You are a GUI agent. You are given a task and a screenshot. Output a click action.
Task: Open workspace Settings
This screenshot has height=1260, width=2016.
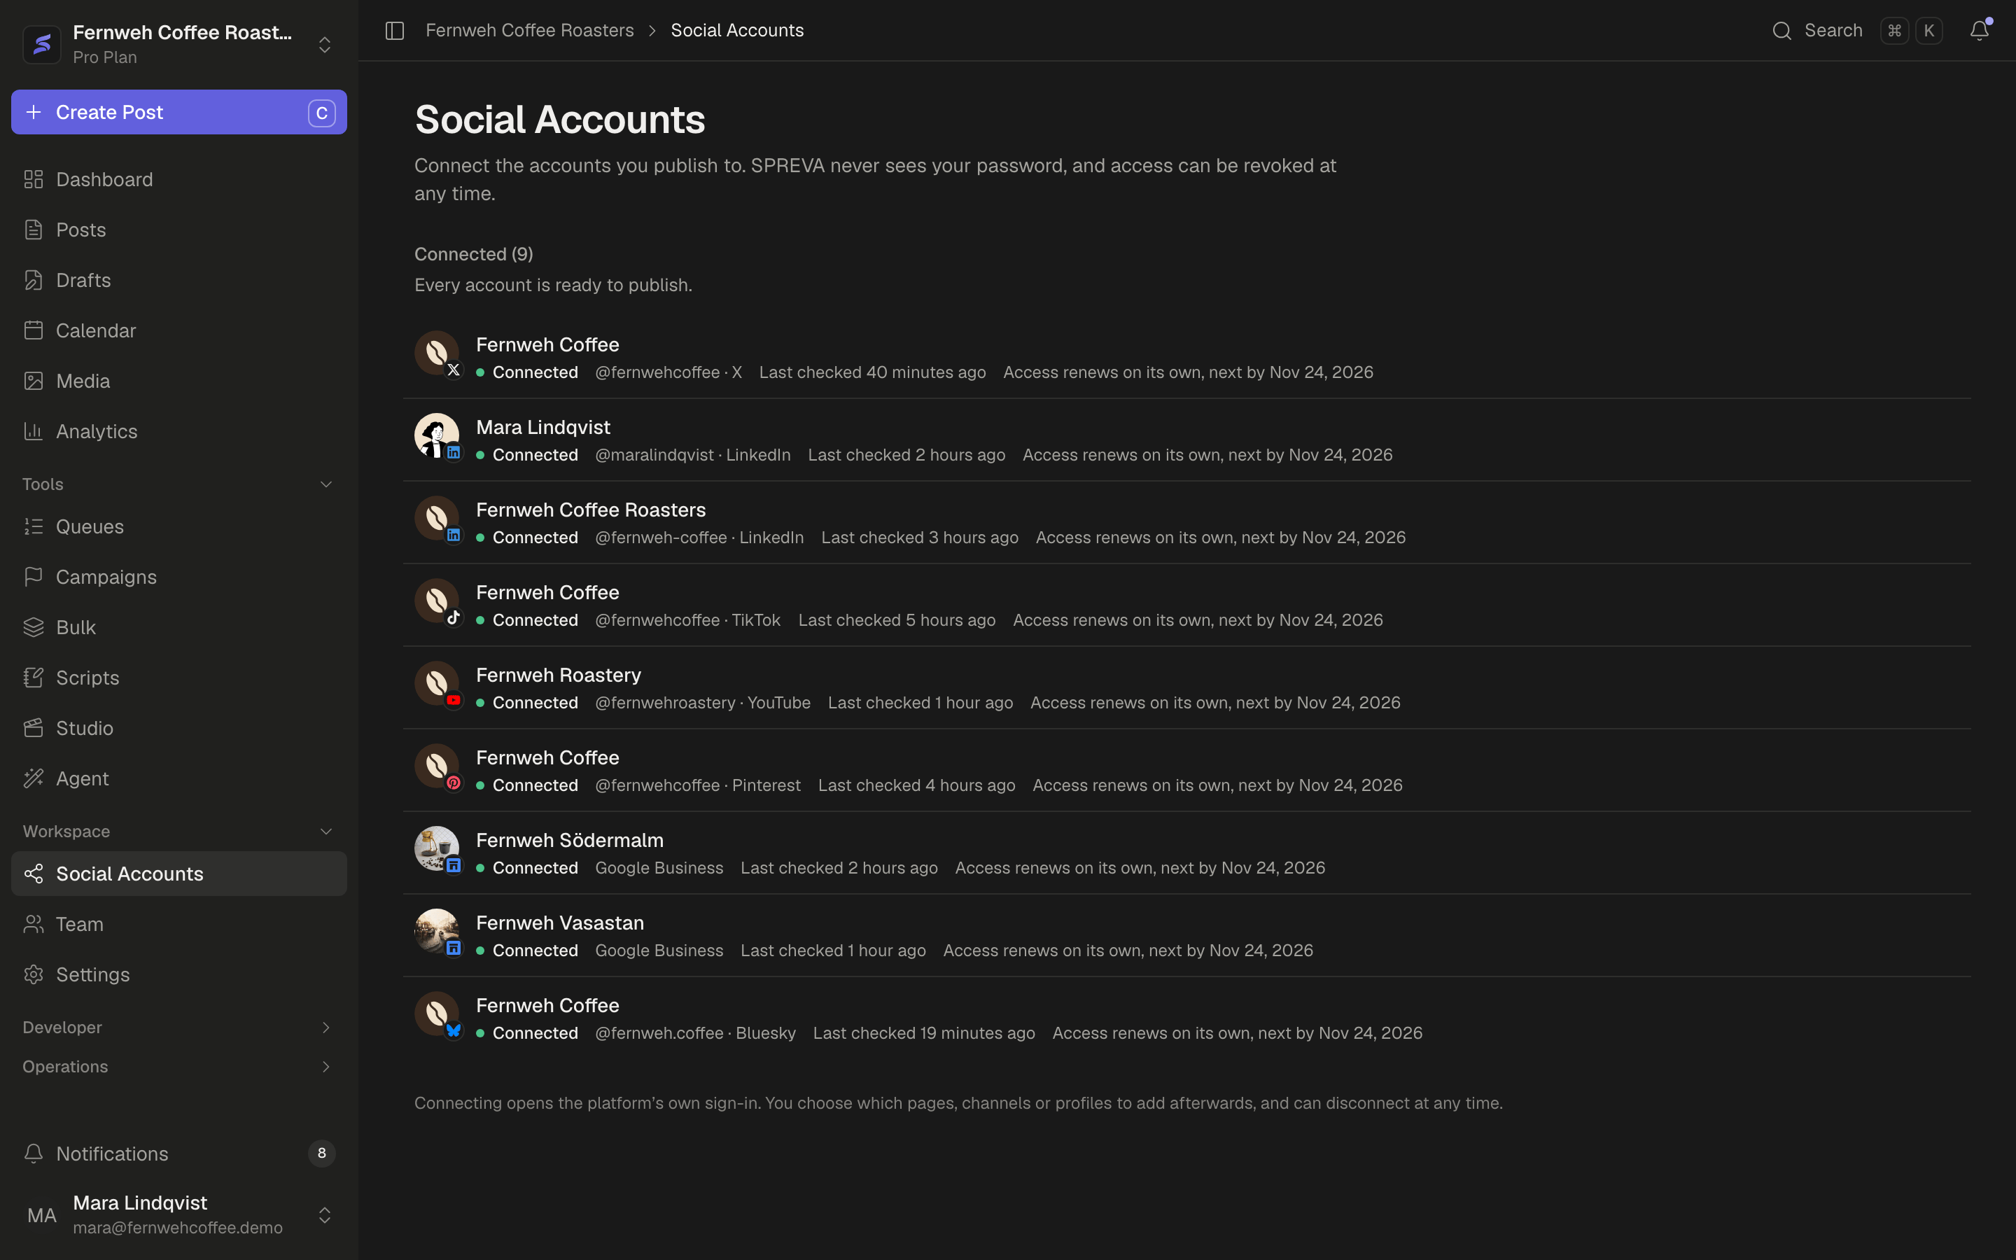click(178, 974)
